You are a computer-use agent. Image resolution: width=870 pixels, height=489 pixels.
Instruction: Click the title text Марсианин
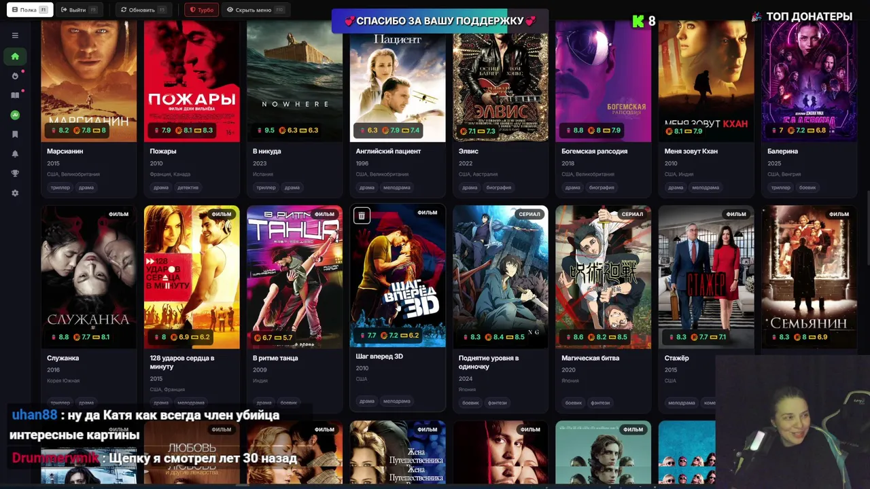pyautogui.click(x=65, y=151)
